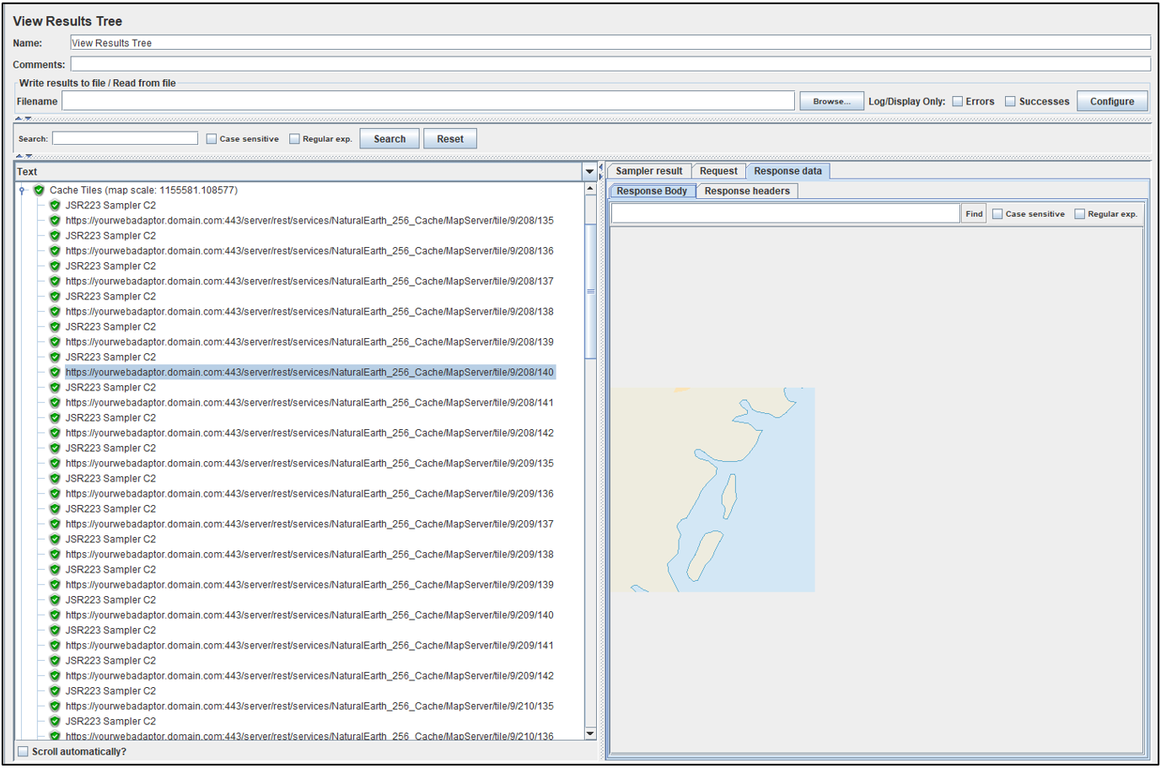Click the Filename input field
Viewport: 1161px width, 768px height.
[428, 101]
